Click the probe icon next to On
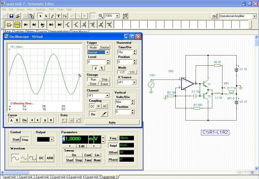Screen dimensions: 259x179 coord(104,114)
